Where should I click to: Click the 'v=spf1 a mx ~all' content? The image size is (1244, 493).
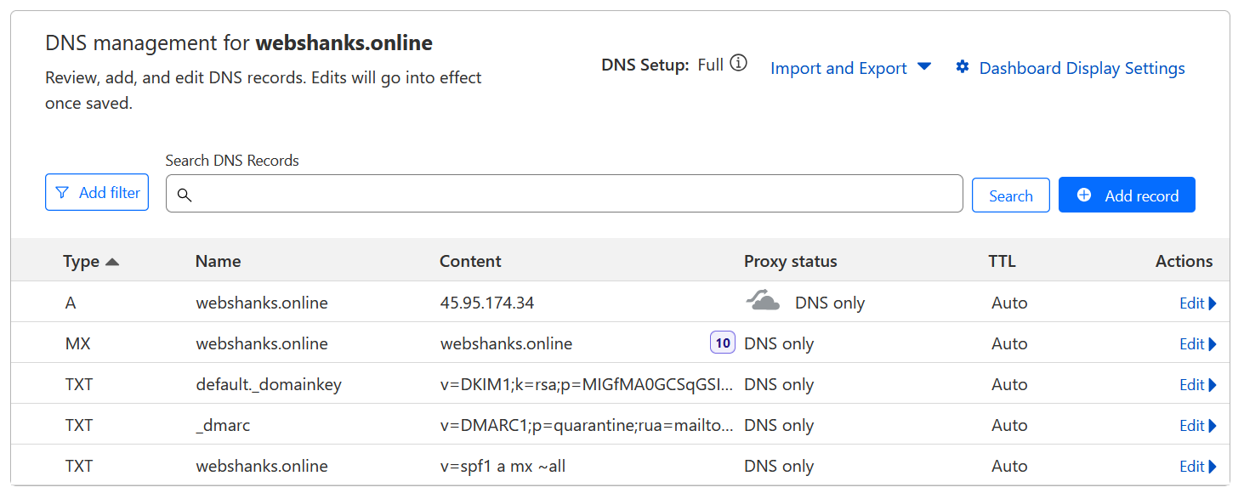tap(503, 466)
